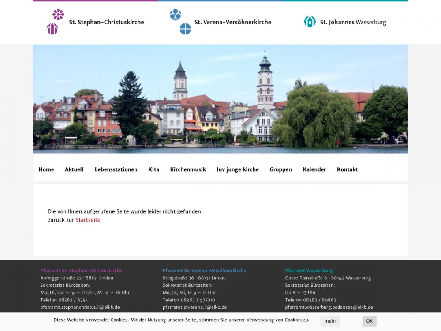
Task: Open St. Stephan-Christuskirche header link
Action: tap(106, 22)
